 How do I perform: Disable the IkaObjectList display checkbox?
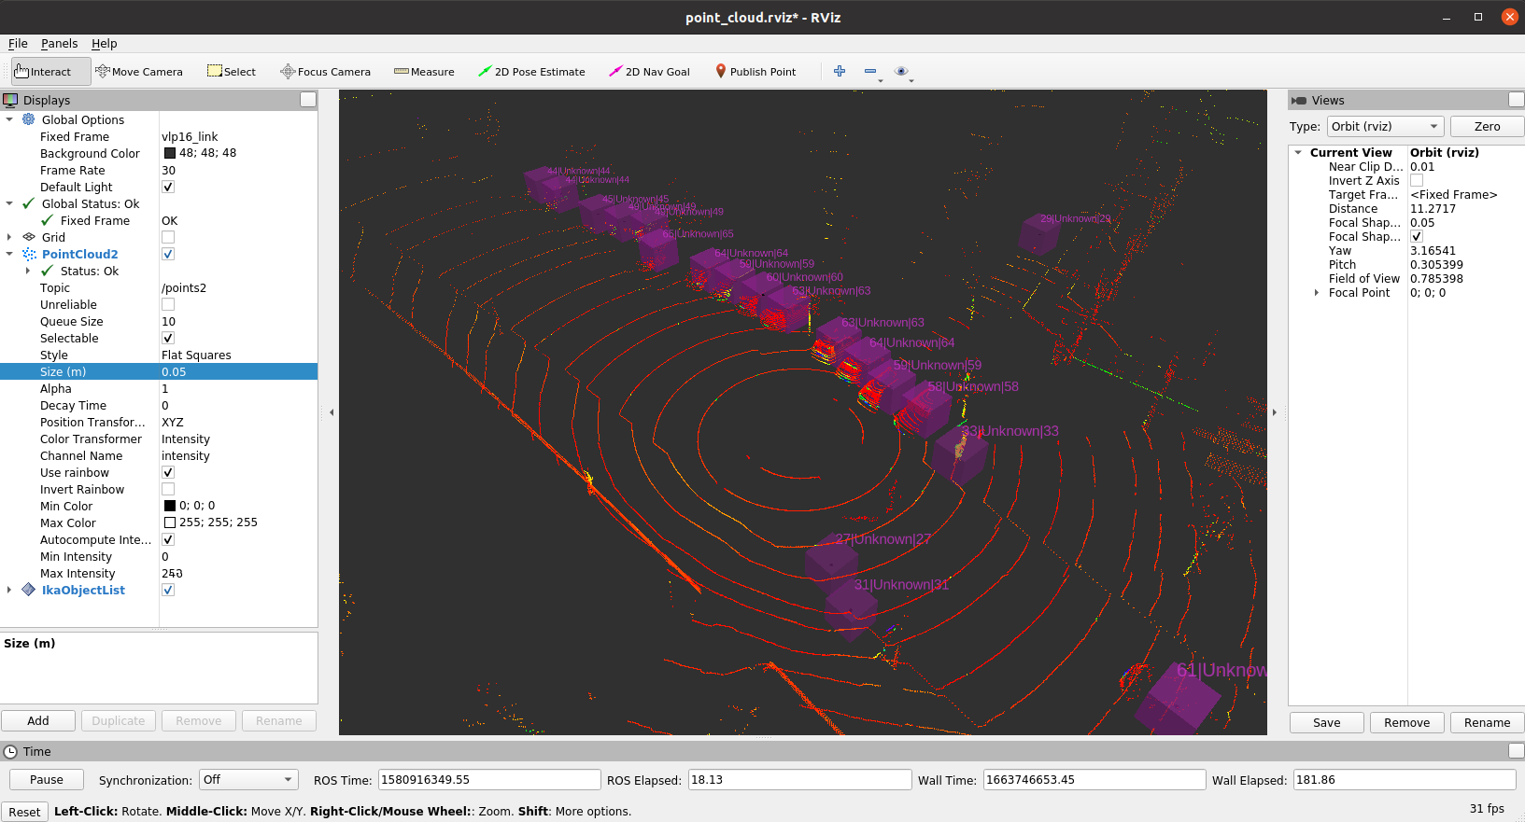[168, 590]
